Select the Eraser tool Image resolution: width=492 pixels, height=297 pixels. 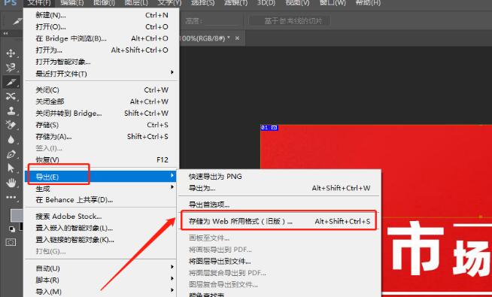[x=11, y=125]
